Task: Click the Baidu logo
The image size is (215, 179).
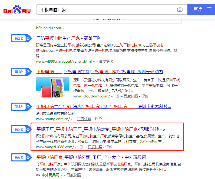Action: click(17, 9)
